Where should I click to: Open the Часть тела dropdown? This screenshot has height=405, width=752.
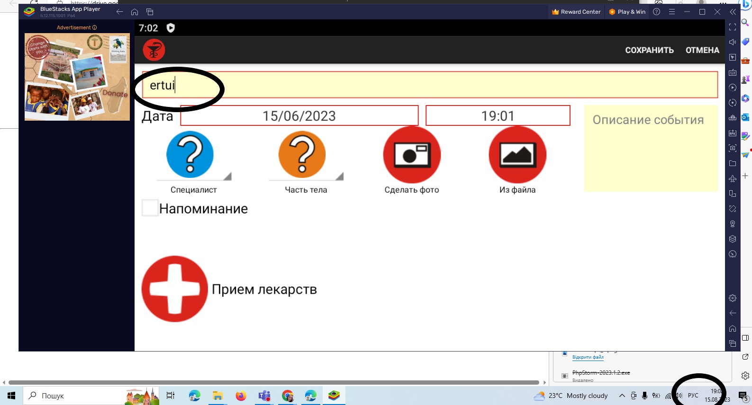[x=306, y=156]
